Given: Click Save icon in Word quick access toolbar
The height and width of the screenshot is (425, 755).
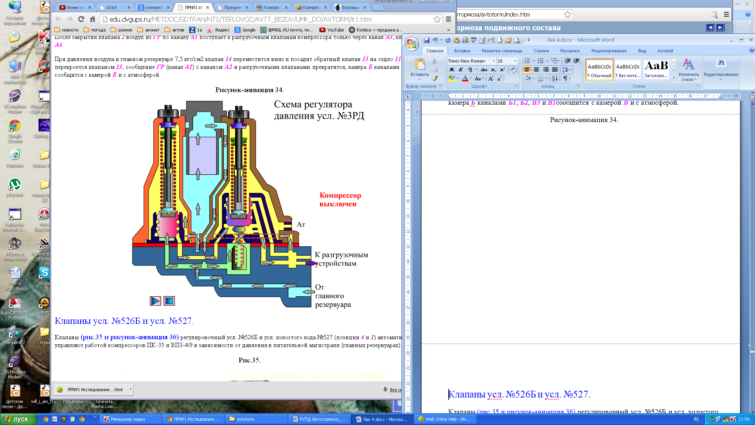Looking at the screenshot, I should (x=427, y=40).
